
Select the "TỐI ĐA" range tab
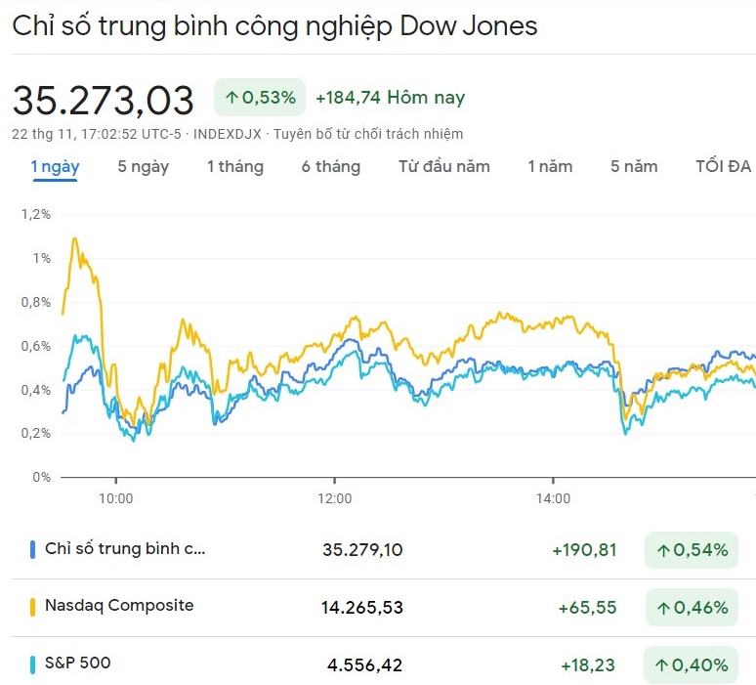click(x=723, y=166)
